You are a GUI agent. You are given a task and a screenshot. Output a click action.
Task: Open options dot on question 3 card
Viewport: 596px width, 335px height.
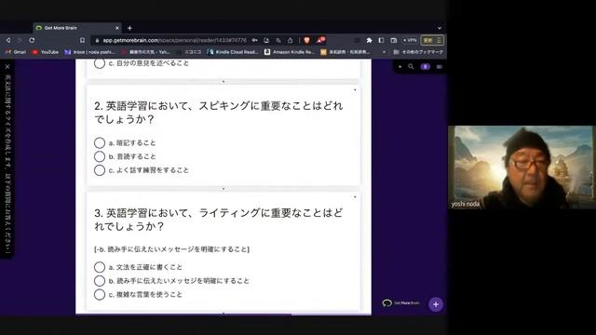(355, 197)
